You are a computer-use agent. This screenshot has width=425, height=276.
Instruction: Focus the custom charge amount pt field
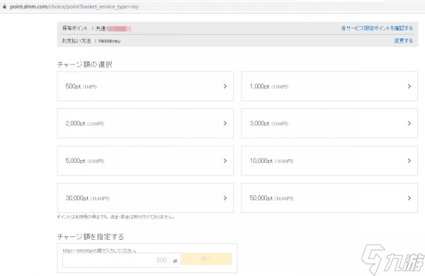click(121, 260)
